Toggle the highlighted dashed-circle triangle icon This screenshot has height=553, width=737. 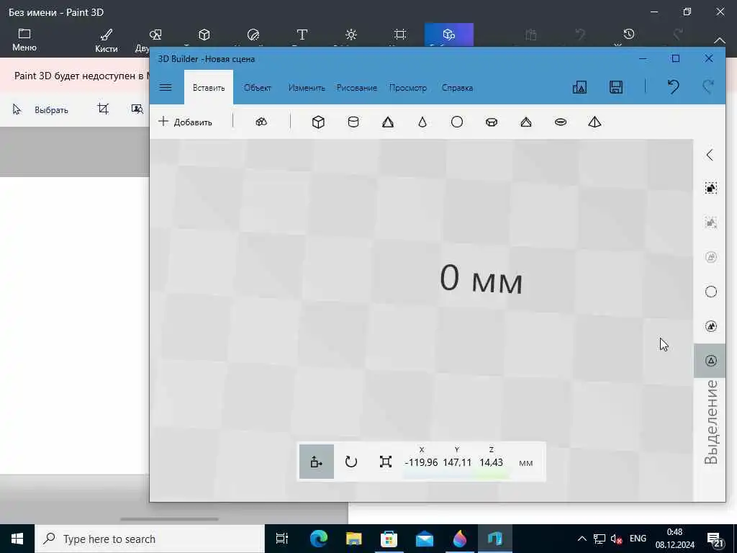710,361
